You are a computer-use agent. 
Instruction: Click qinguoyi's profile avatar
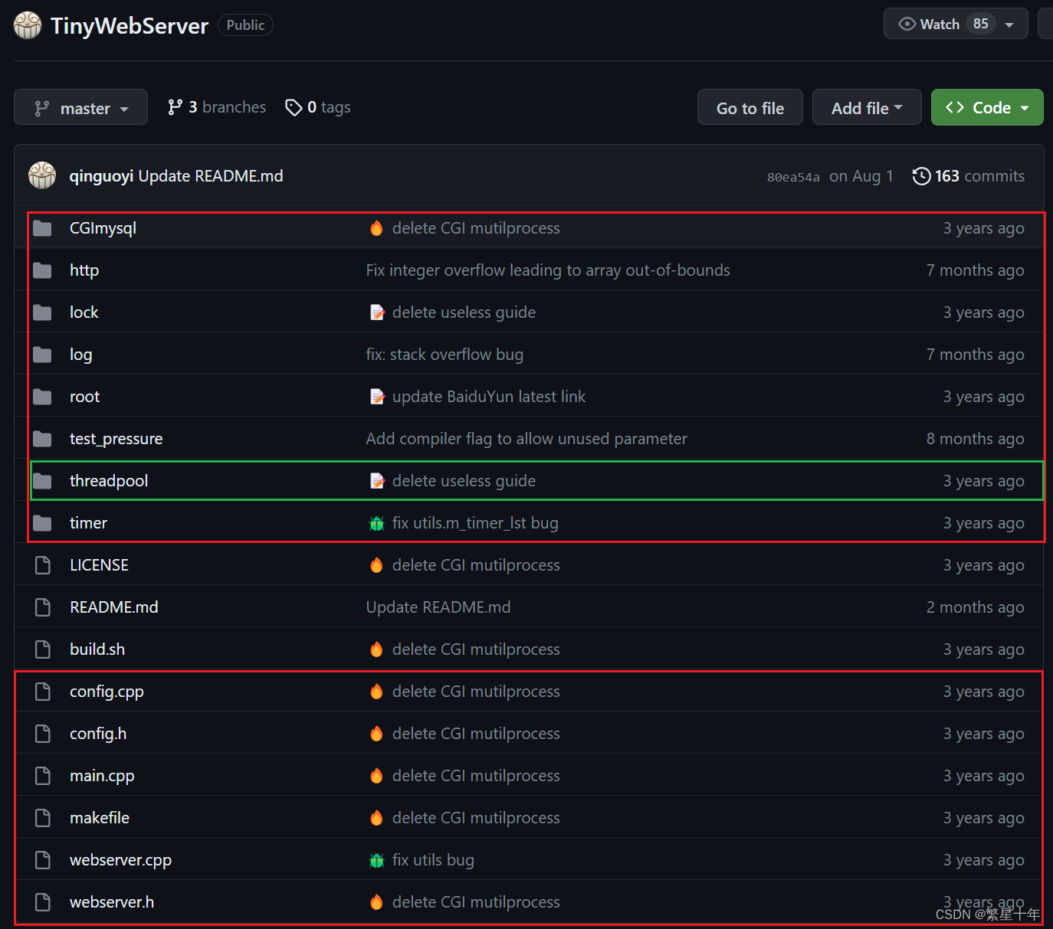(42, 175)
